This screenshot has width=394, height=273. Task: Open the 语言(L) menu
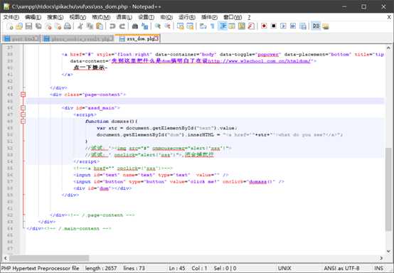[124, 17]
